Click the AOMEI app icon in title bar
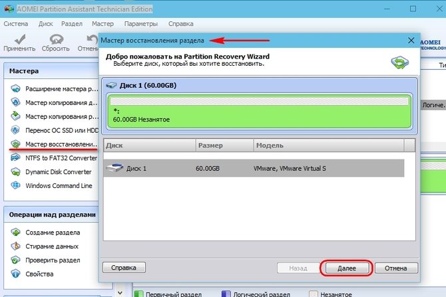This screenshot has height=297, width=446. tap(9, 9)
